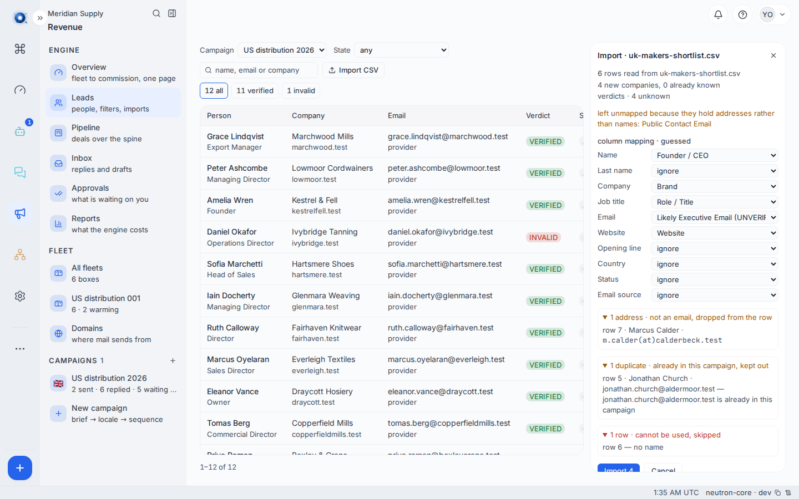Open the State dropdown set to any
This screenshot has height=499, width=799.
click(401, 50)
